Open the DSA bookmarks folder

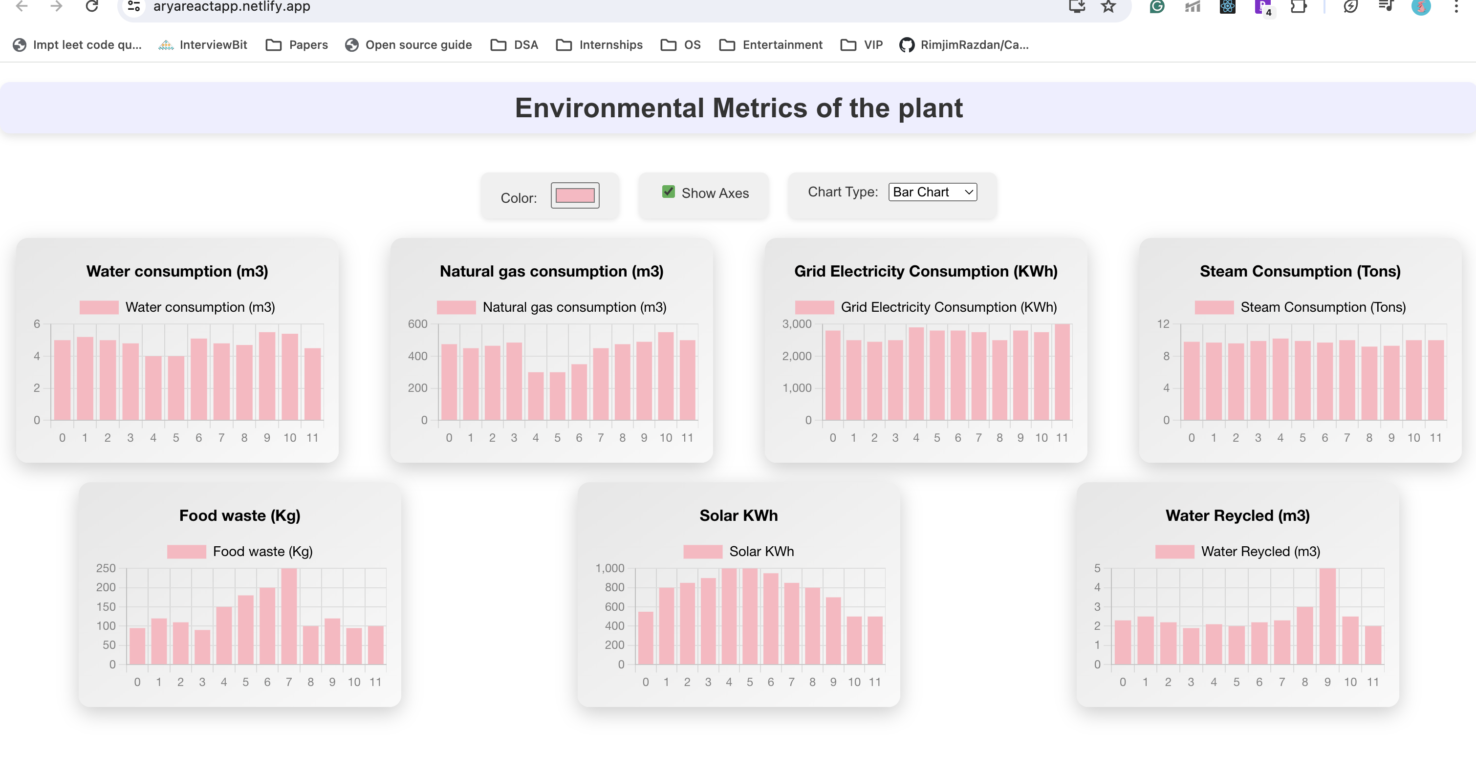[x=514, y=44]
